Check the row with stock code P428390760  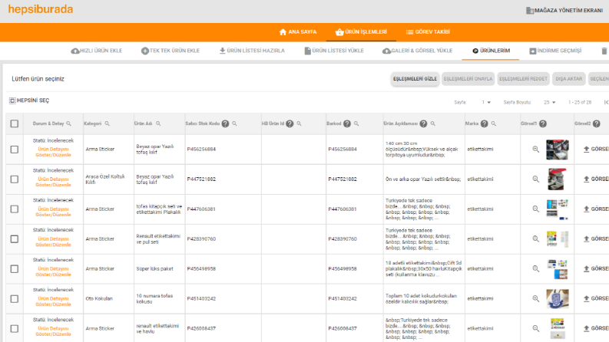click(x=15, y=238)
